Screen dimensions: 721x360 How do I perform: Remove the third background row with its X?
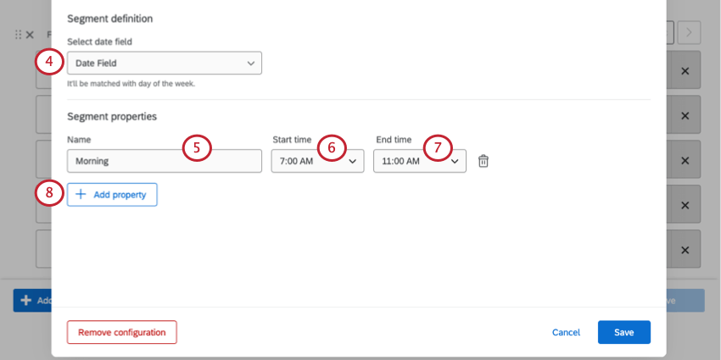(685, 161)
